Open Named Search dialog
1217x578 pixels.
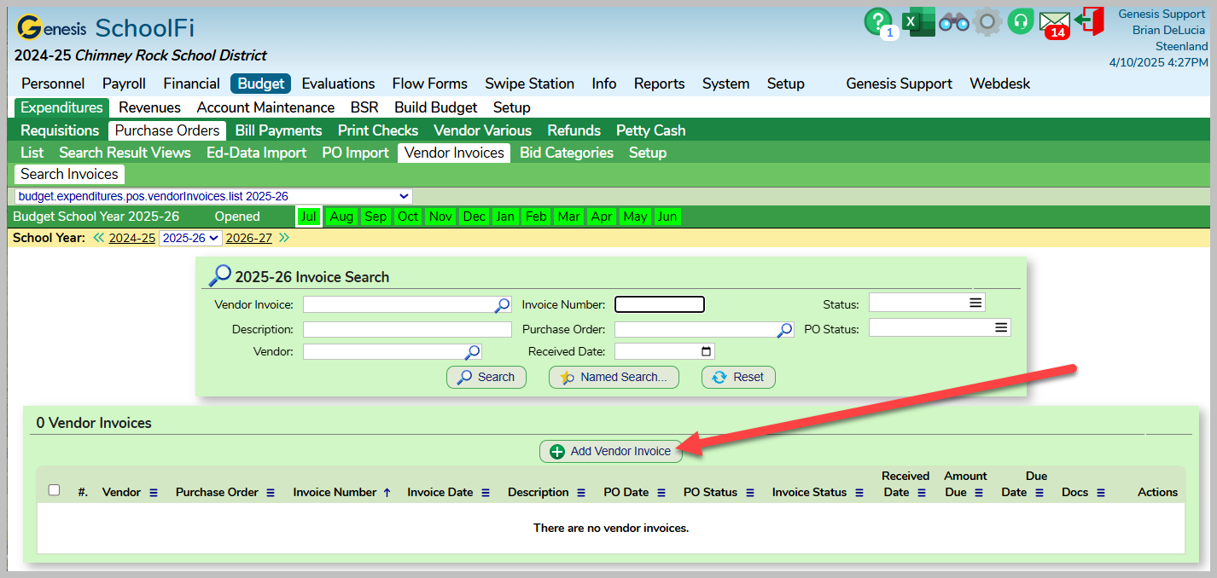point(614,377)
